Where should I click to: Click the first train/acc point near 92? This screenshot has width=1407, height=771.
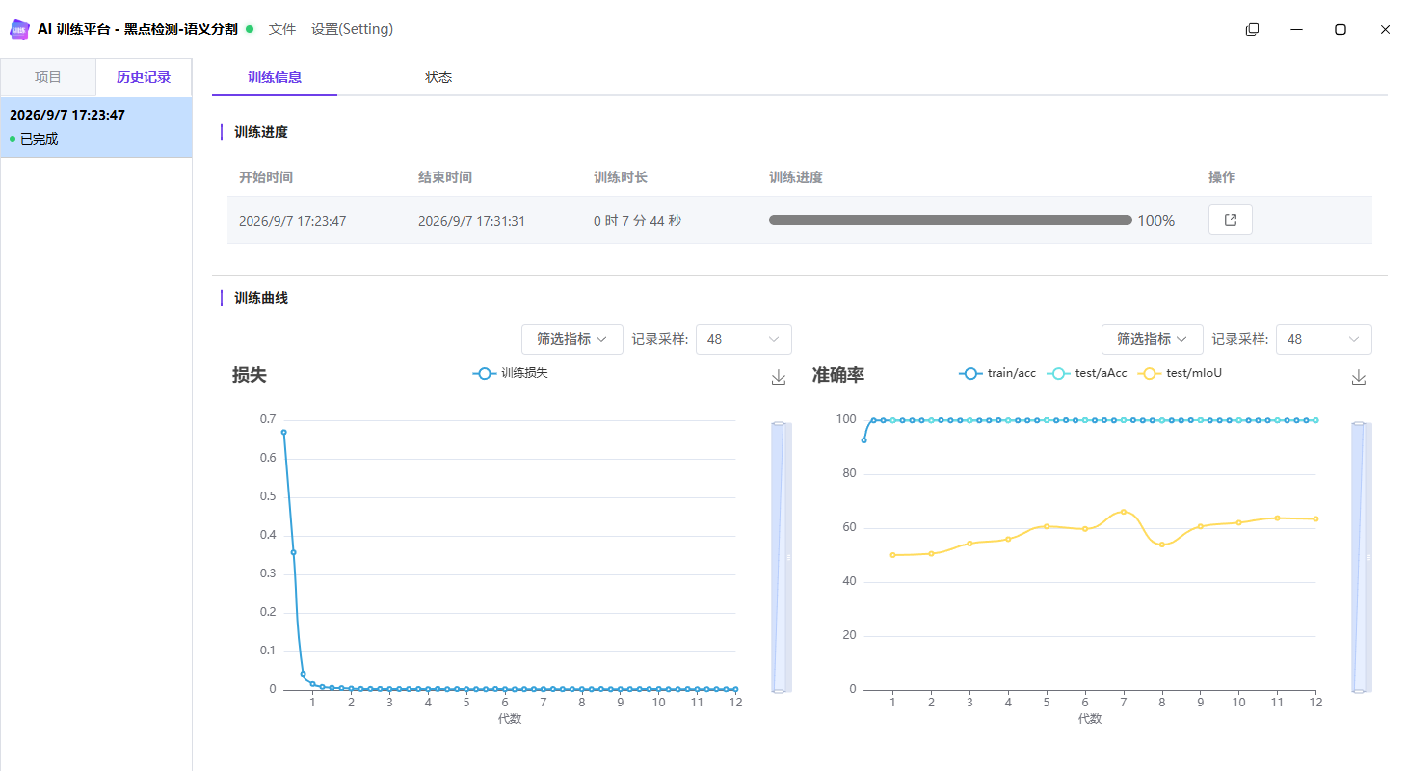tap(863, 440)
